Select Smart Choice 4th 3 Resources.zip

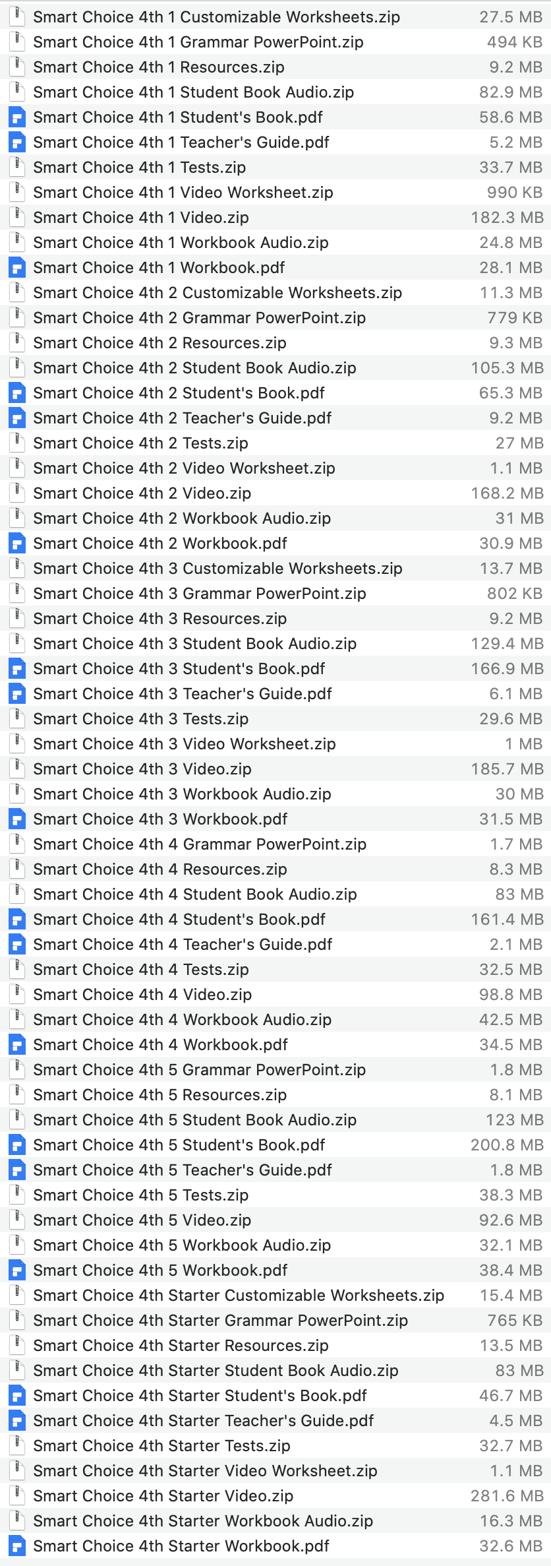[160, 619]
